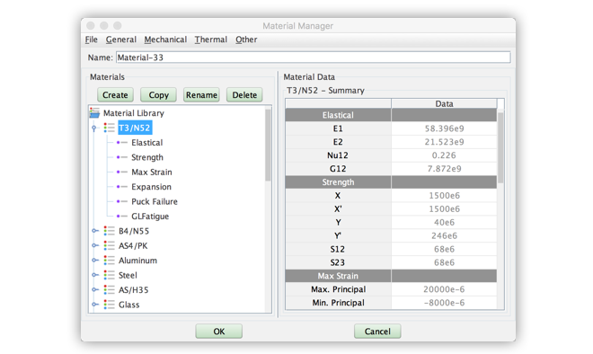Select Max Strain under T3/N52

tap(152, 173)
